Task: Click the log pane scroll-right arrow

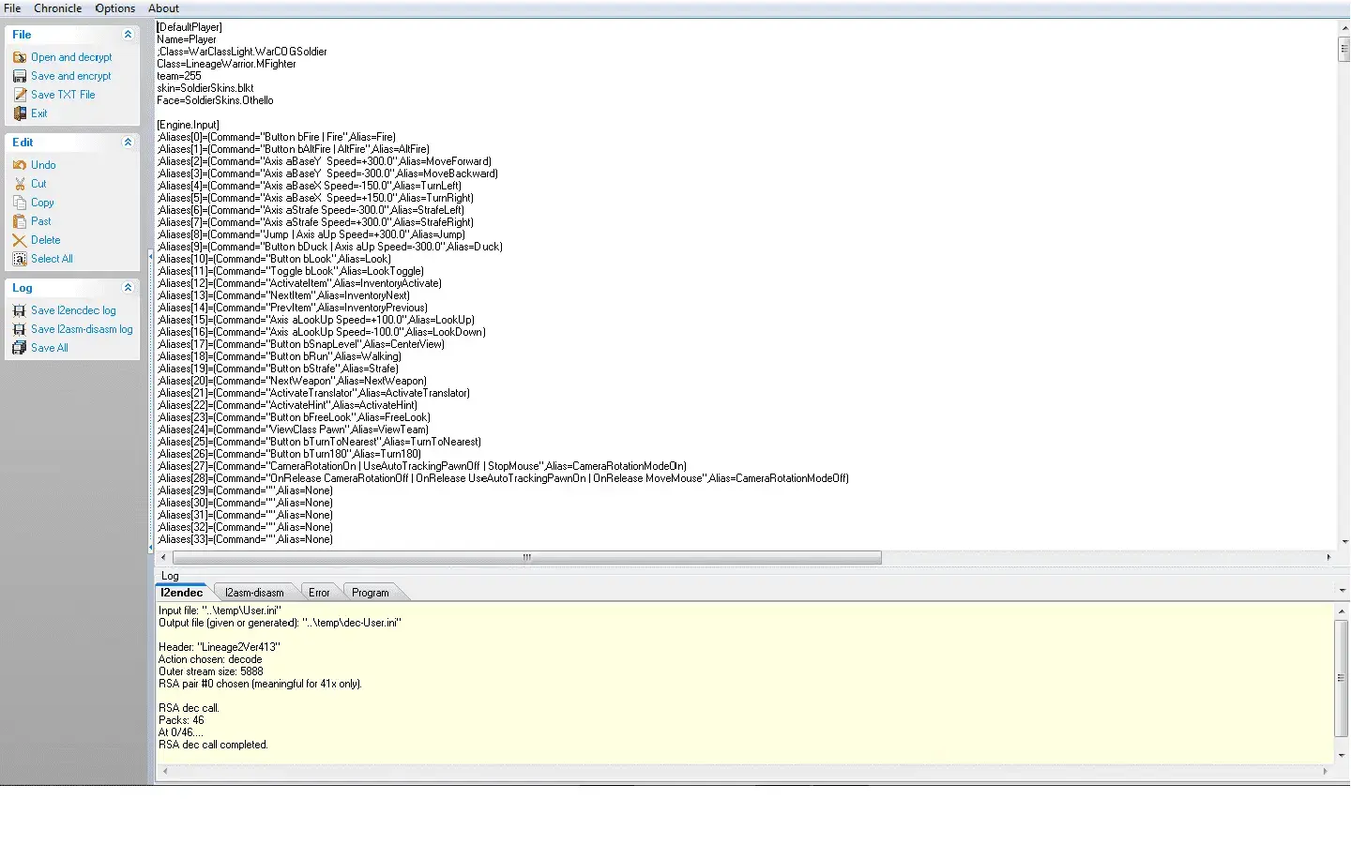Action: (1325, 771)
